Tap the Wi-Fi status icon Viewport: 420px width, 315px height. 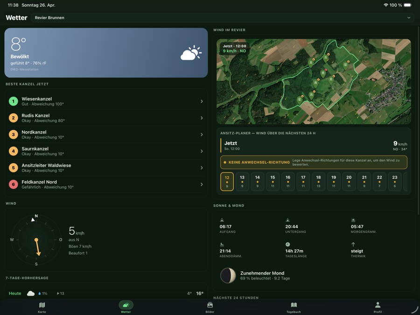point(386,5)
